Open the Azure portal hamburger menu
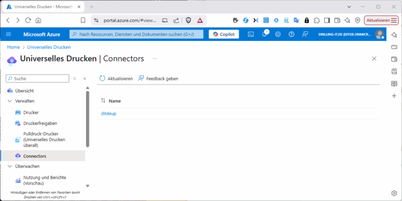402x201 pixels. point(8,34)
